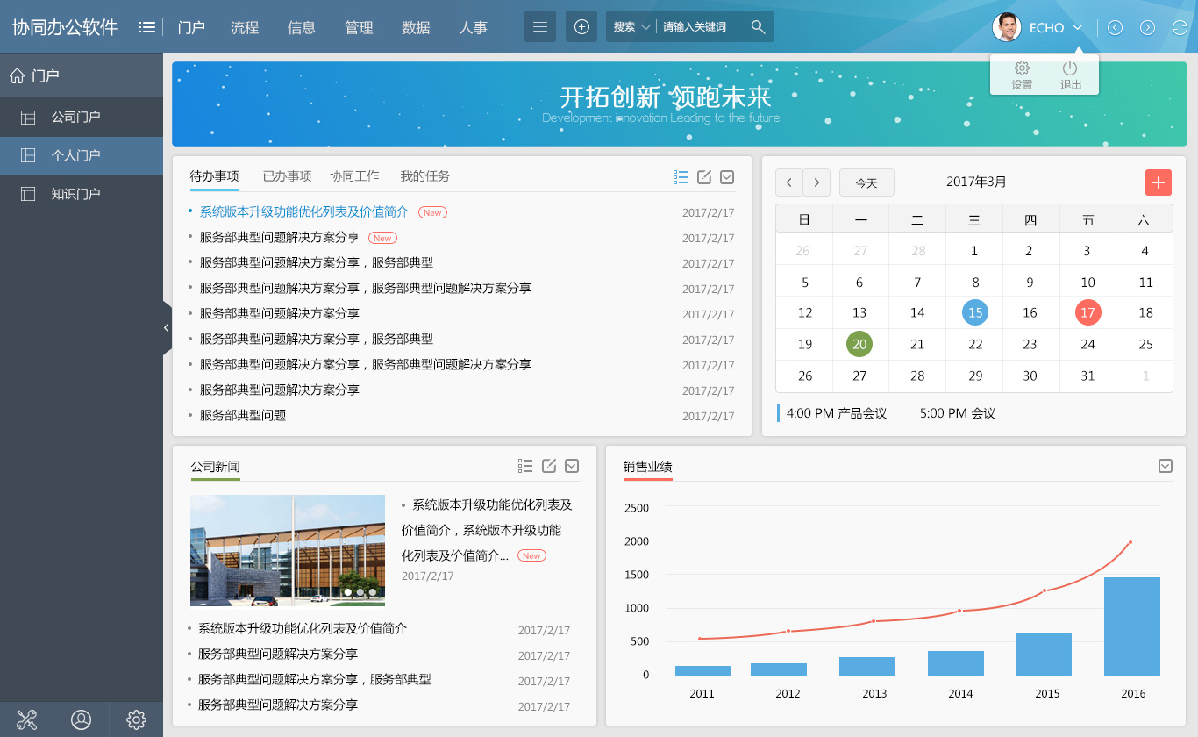Click the search magnifier icon
The width and height of the screenshot is (1198, 737).
pyautogui.click(x=759, y=27)
